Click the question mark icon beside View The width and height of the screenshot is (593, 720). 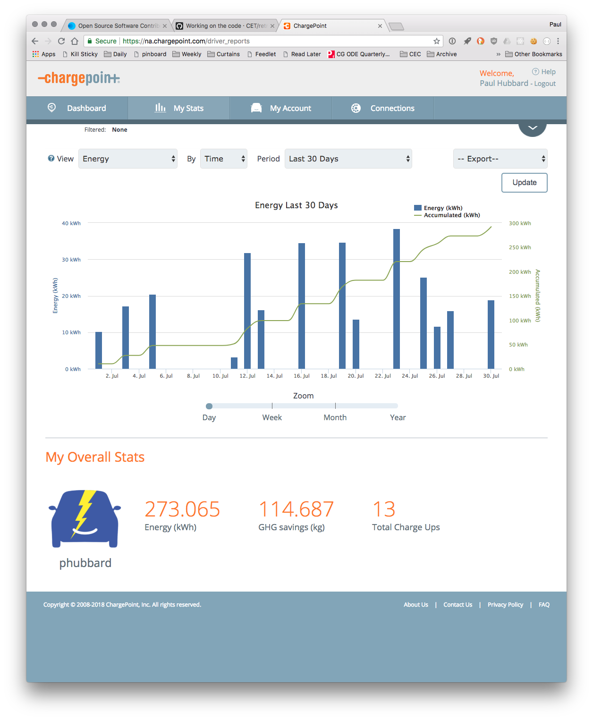click(51, 158)
